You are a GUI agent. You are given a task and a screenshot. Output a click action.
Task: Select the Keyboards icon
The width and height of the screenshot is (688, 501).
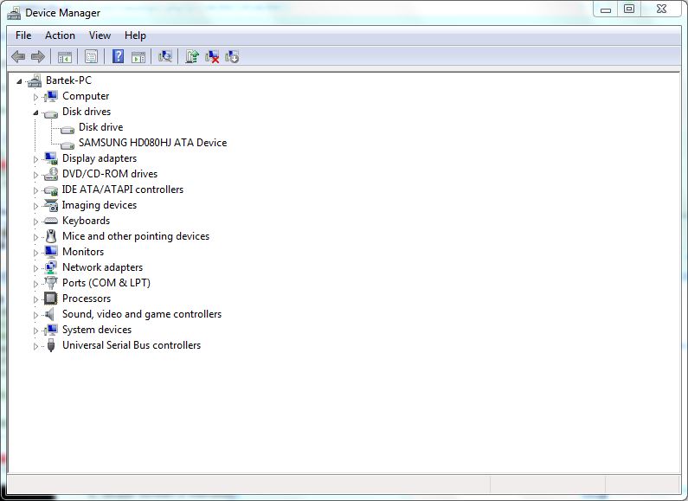(51, 221)
